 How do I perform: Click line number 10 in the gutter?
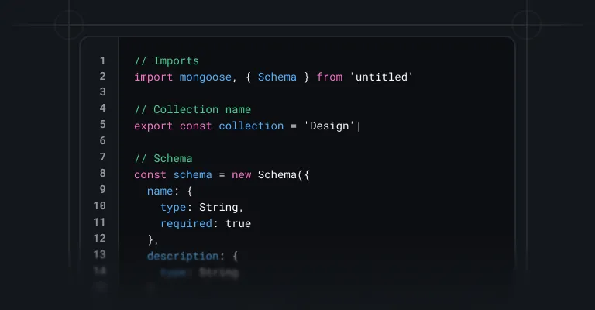click(x=99, y=205)
